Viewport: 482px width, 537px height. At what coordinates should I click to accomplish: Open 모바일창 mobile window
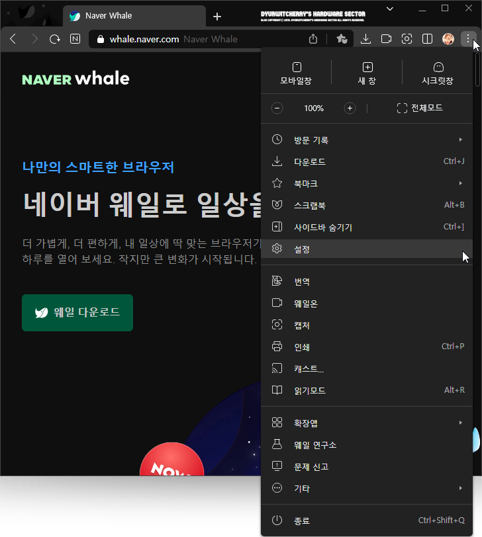296,73
